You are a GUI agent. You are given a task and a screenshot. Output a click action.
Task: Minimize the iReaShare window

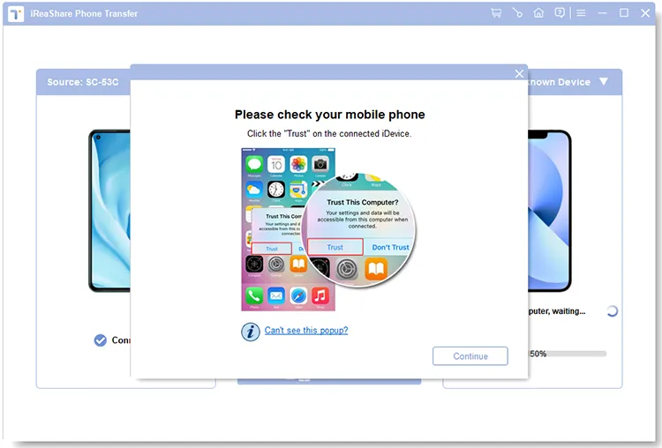602,13
